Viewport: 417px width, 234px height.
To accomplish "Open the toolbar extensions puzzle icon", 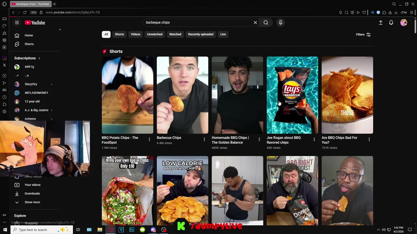I will point(384,12).
